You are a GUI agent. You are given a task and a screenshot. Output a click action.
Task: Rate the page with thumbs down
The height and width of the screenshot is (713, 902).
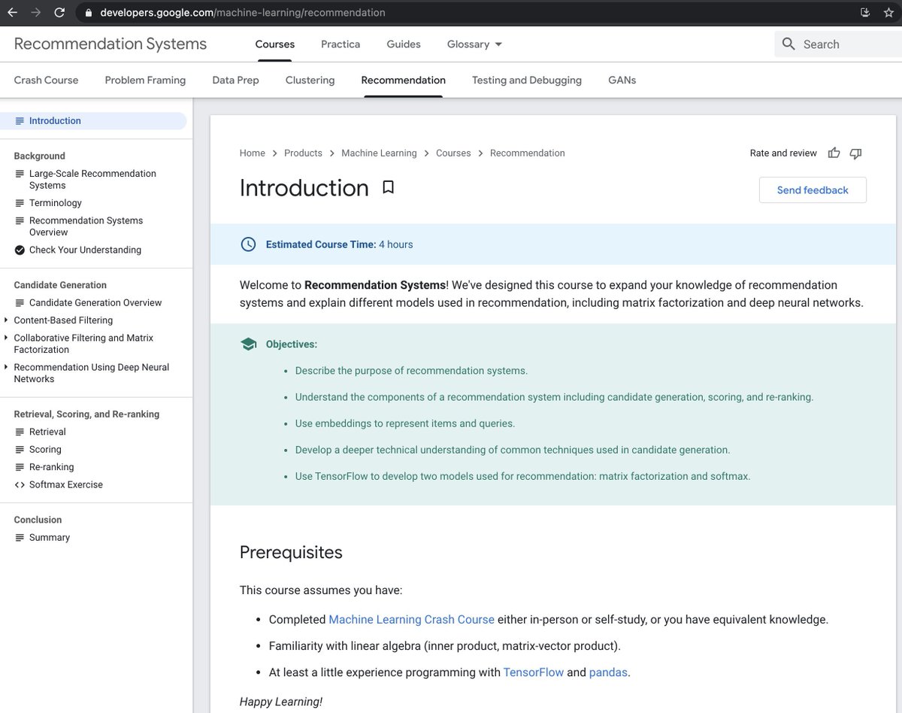coord(855,153)
